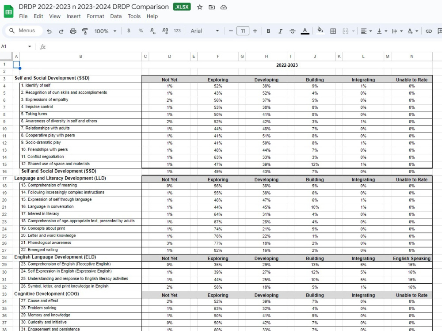Check the cloud document status icon

(x=224, y=8)
